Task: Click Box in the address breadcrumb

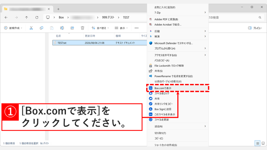Action: coord(61,17)
